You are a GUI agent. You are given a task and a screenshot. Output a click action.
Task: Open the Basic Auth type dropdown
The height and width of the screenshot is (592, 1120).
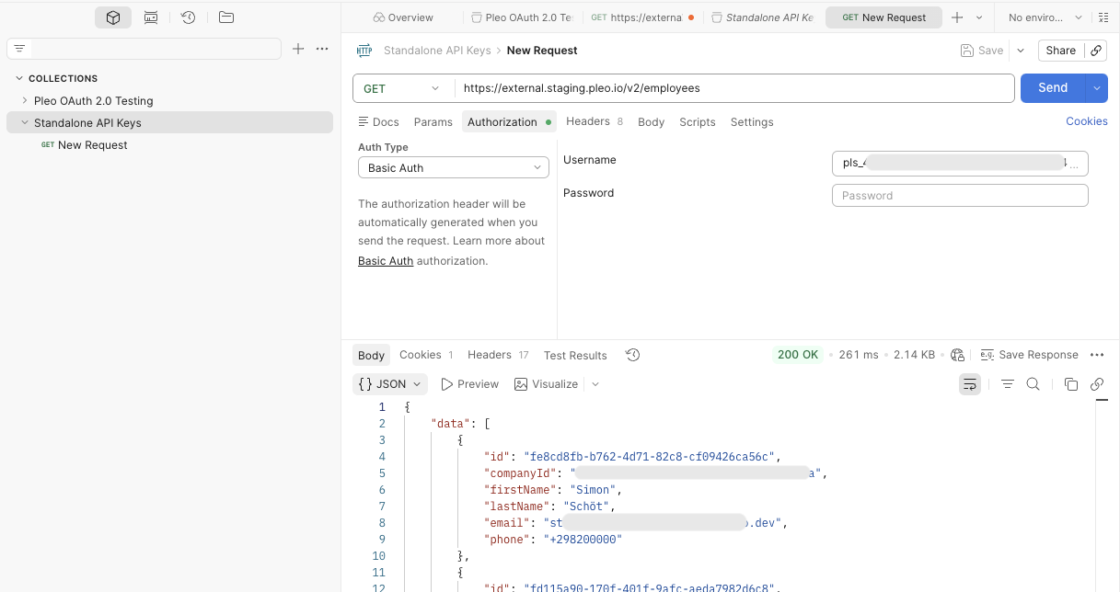click(x=453, y=166)
